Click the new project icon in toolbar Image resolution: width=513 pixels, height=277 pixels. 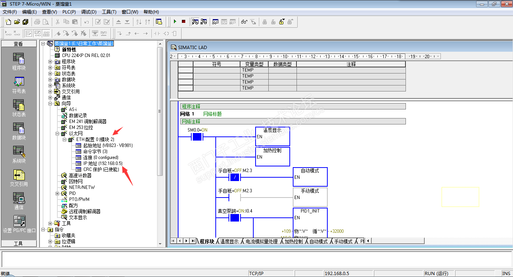[9, 22]
